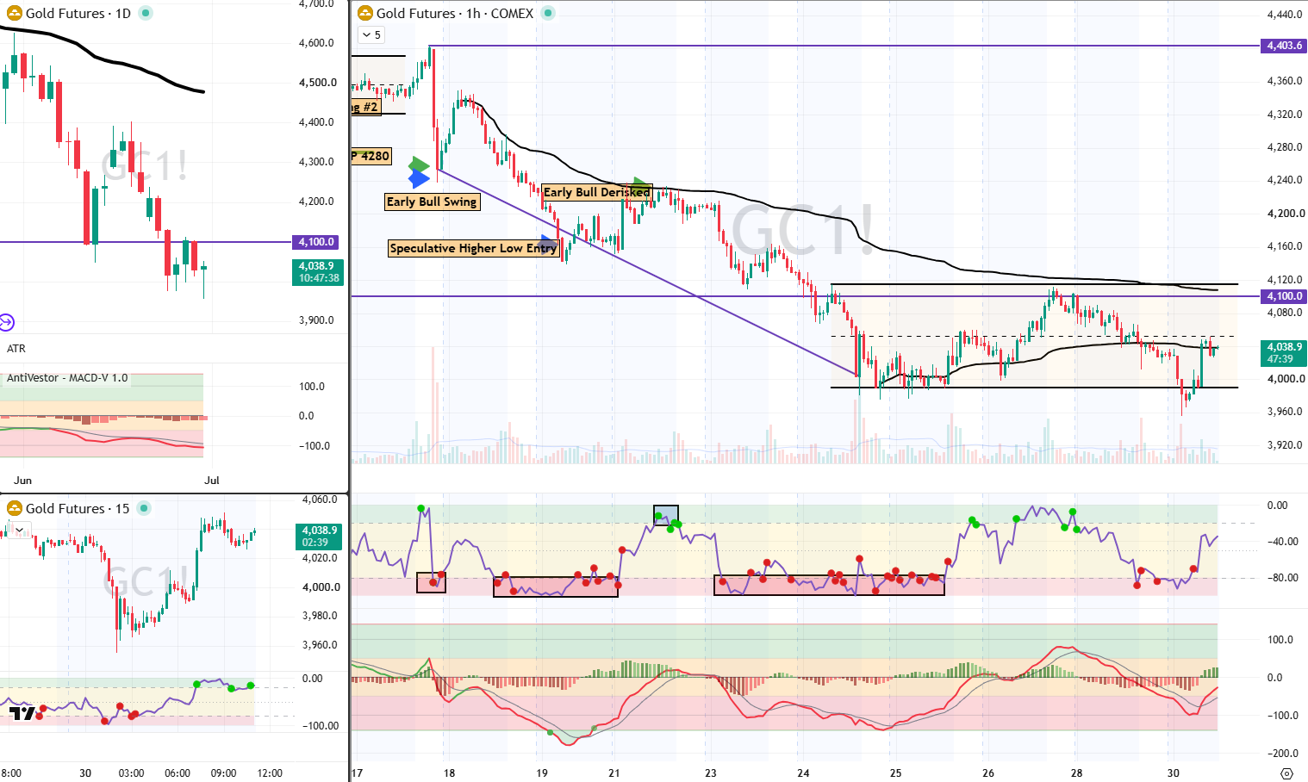
Task: Click date 28 on the 1h time axis
Action: tap(1076, 773)
